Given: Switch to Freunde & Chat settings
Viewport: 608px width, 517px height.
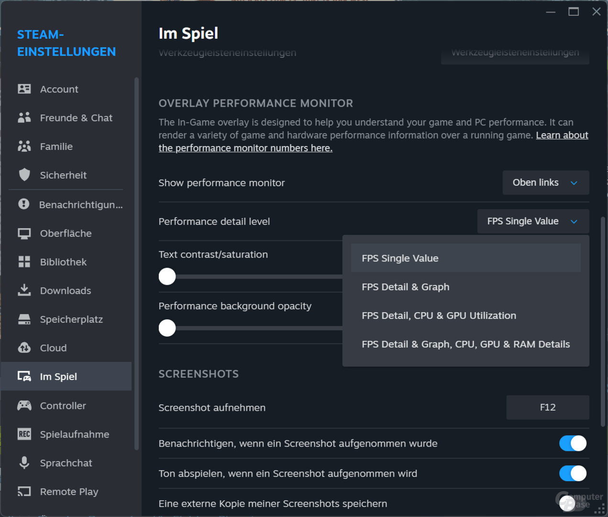Looking at the screenshot, I should pos(66,118).
